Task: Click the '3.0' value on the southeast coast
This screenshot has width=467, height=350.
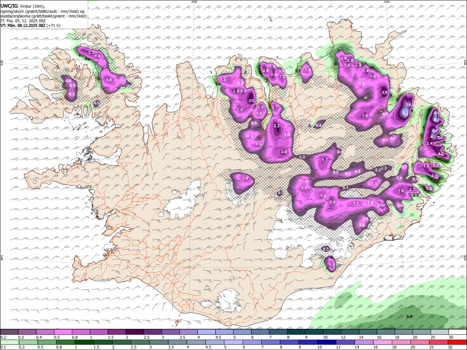Action: 434,176
